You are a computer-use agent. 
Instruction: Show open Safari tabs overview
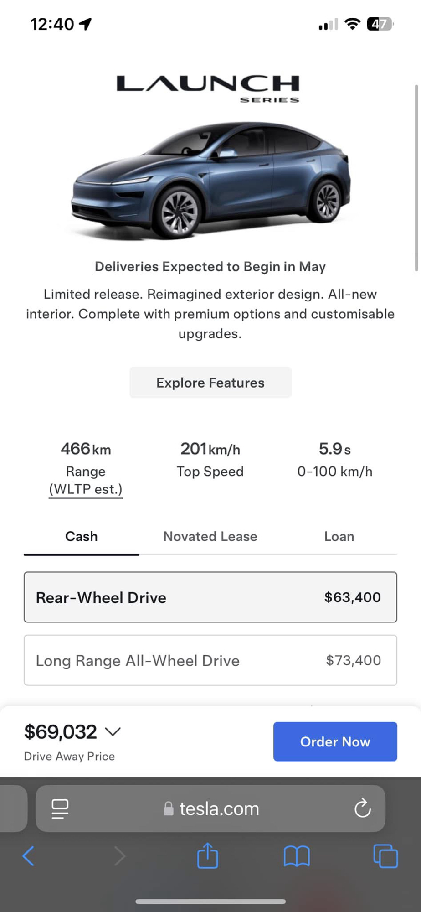[385, 856]
